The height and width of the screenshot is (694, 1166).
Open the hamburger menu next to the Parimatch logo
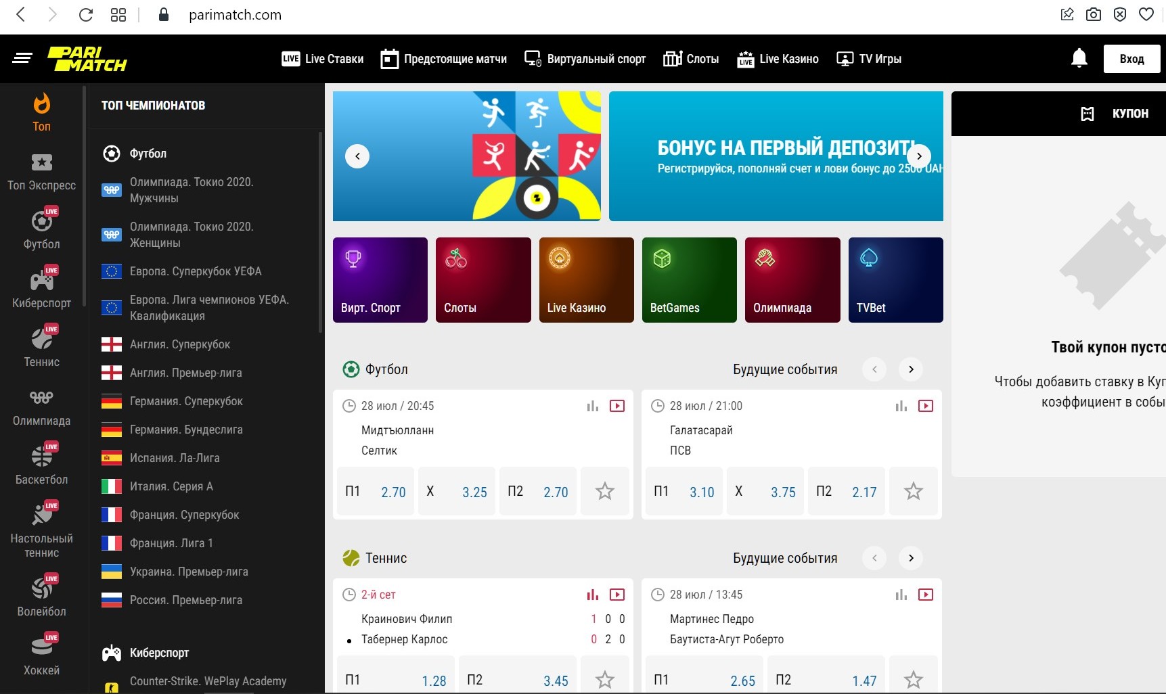coord(22,58)
